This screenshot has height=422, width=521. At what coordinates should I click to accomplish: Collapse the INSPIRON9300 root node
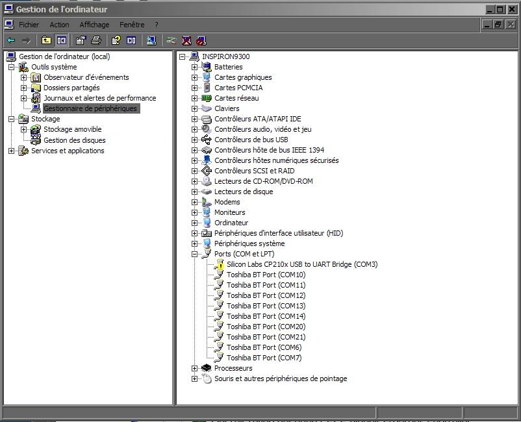(182, 56)
